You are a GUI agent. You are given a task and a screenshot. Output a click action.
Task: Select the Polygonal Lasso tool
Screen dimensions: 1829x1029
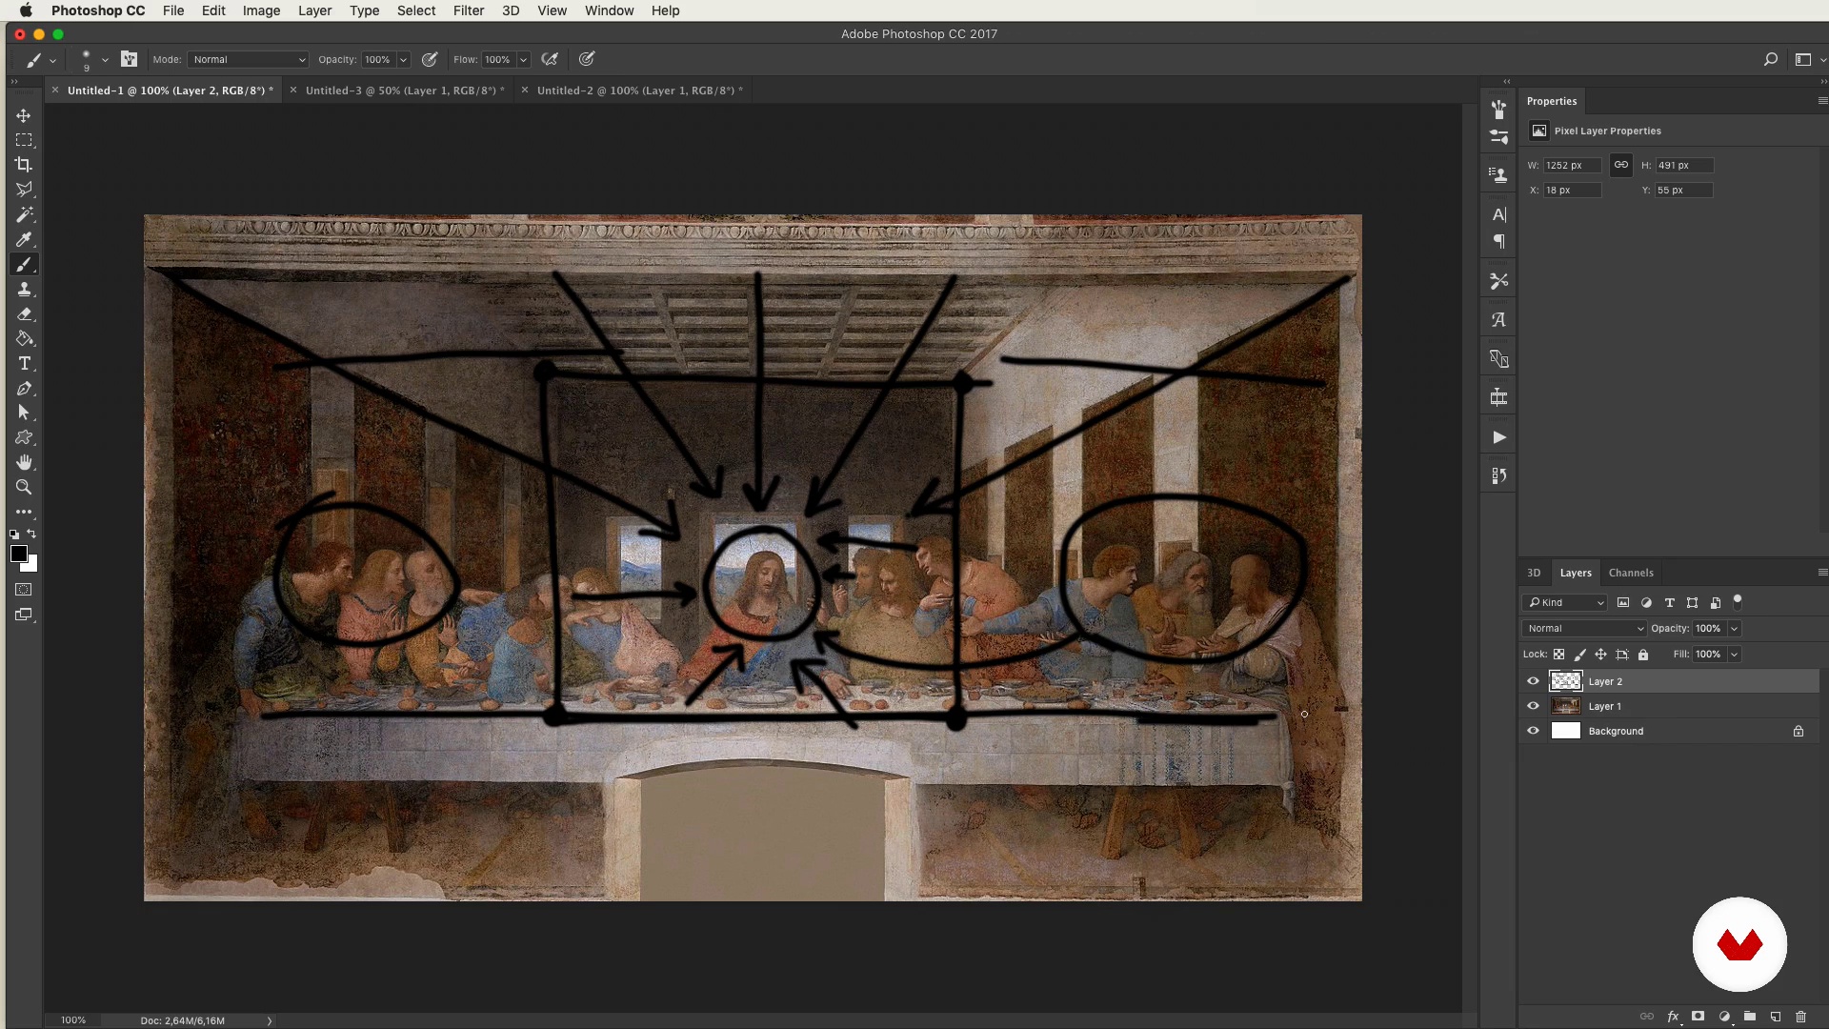click(24, 190)
